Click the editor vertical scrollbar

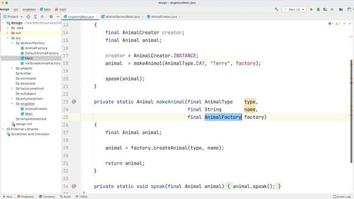click(351, 111)
